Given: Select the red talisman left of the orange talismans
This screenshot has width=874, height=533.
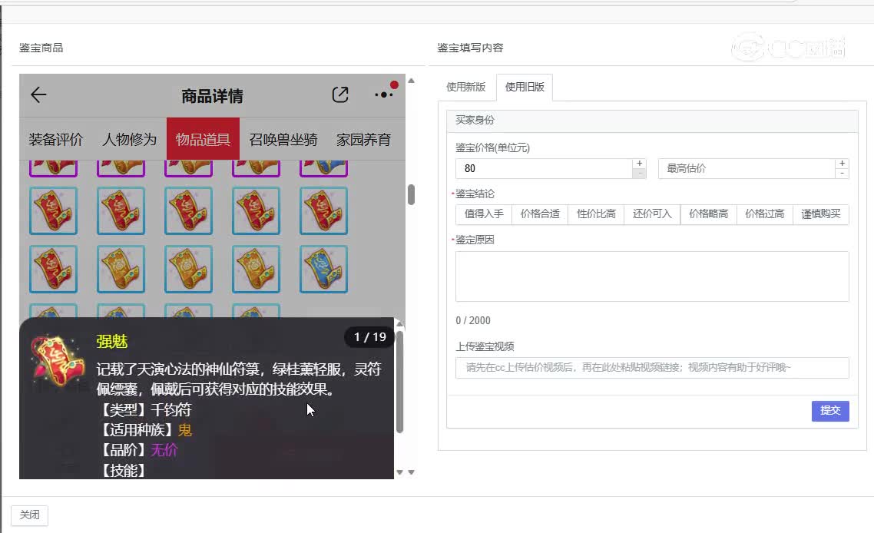Looking at the screenshot, I should [53, 270].
